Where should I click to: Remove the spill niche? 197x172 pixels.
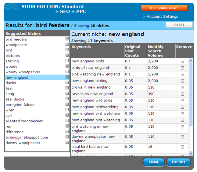point(67,115)
